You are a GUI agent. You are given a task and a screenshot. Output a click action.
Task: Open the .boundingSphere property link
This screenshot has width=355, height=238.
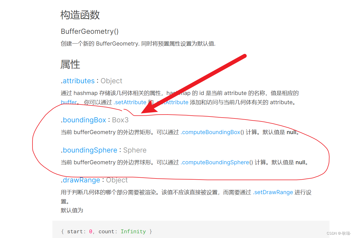(89, 150)
